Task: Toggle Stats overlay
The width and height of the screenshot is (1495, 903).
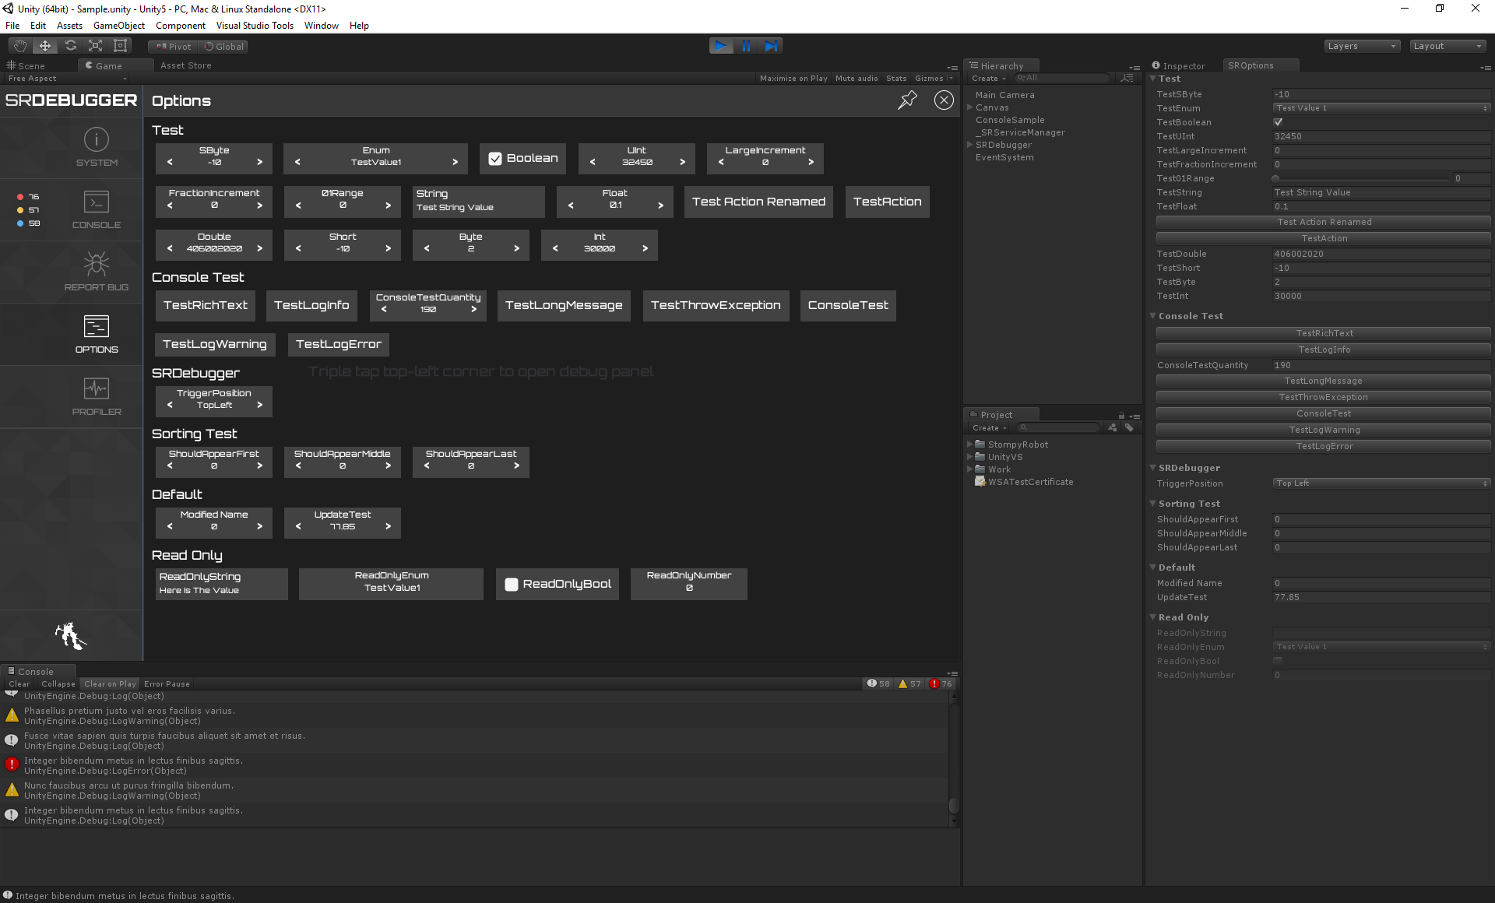Action: pos(896,78)
